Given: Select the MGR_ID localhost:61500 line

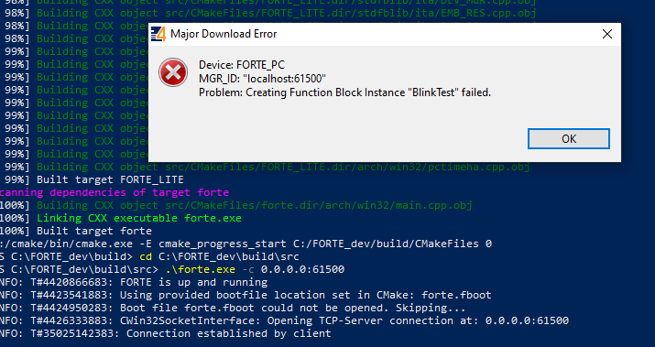Looking at the screenshot, I should (x=262, y=79).
